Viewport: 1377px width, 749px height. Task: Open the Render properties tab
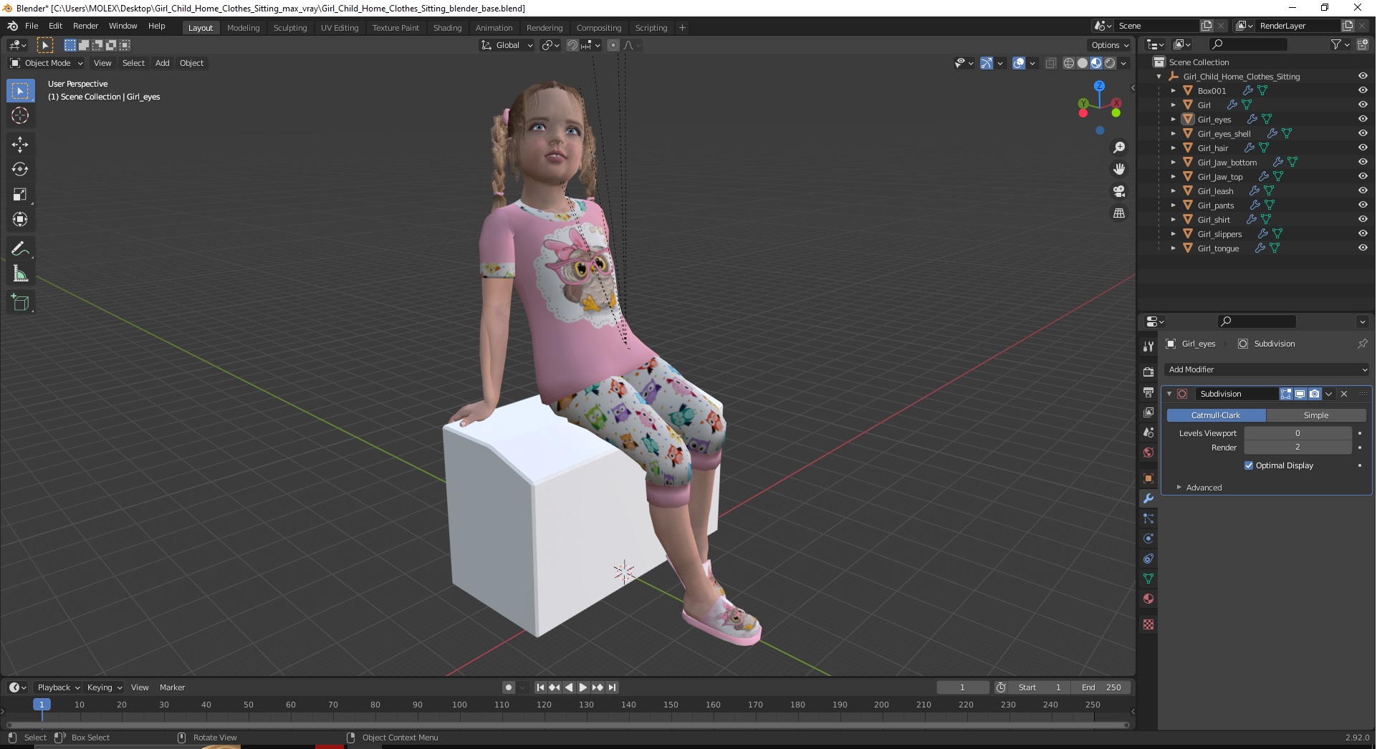(x=1148, y=372)
